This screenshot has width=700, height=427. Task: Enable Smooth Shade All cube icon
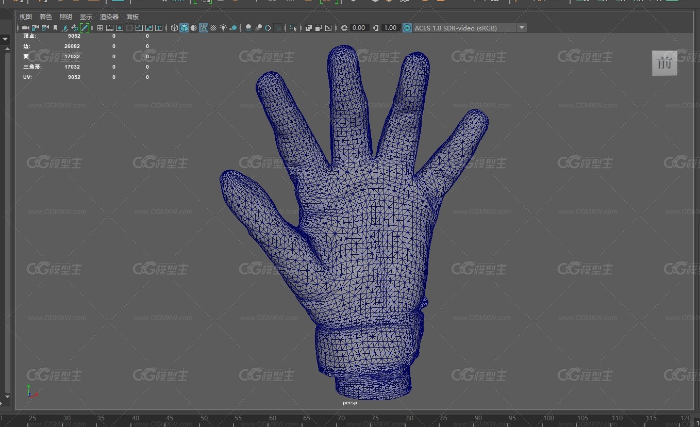[184, 28]
